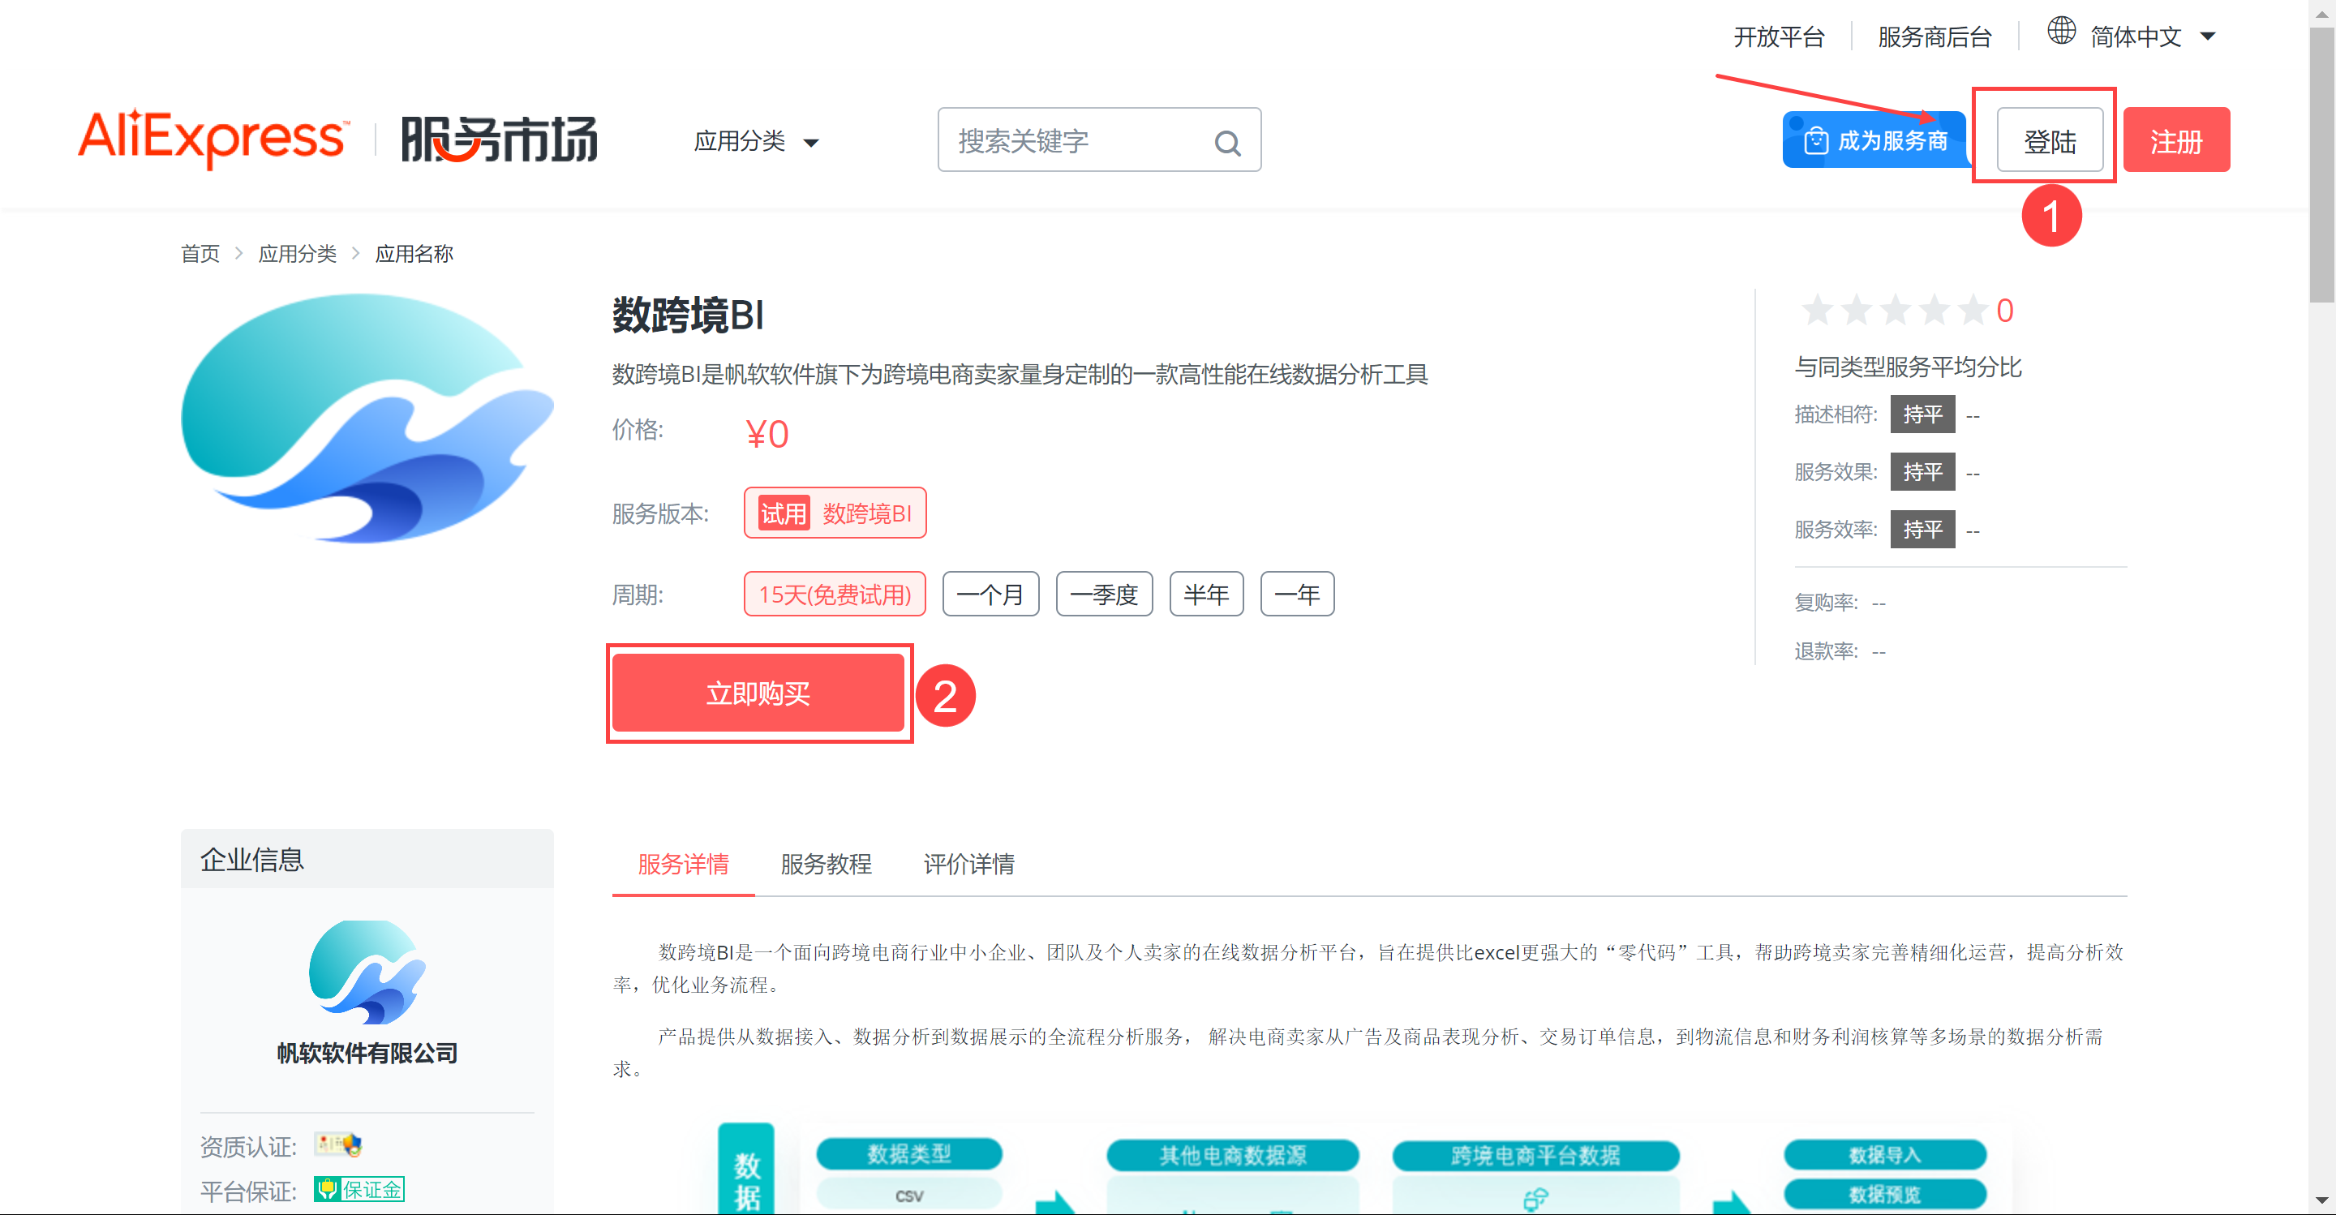This screenshot has width=2336, height=1215.
Task: Click 应用分类 in the breadcrumb
Action: point(298,253)
